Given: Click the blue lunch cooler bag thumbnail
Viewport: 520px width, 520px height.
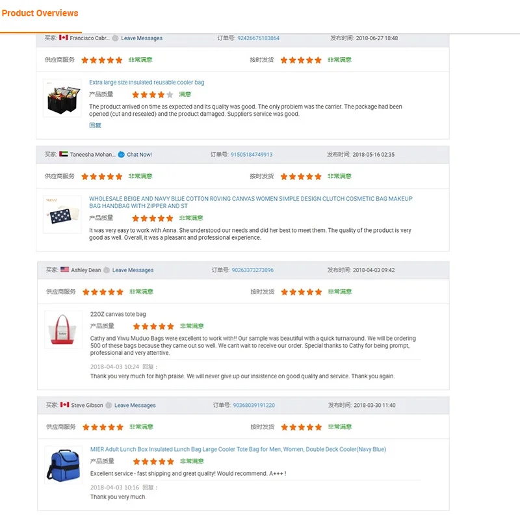Looking at the screenshot, I should pos(63,464).
